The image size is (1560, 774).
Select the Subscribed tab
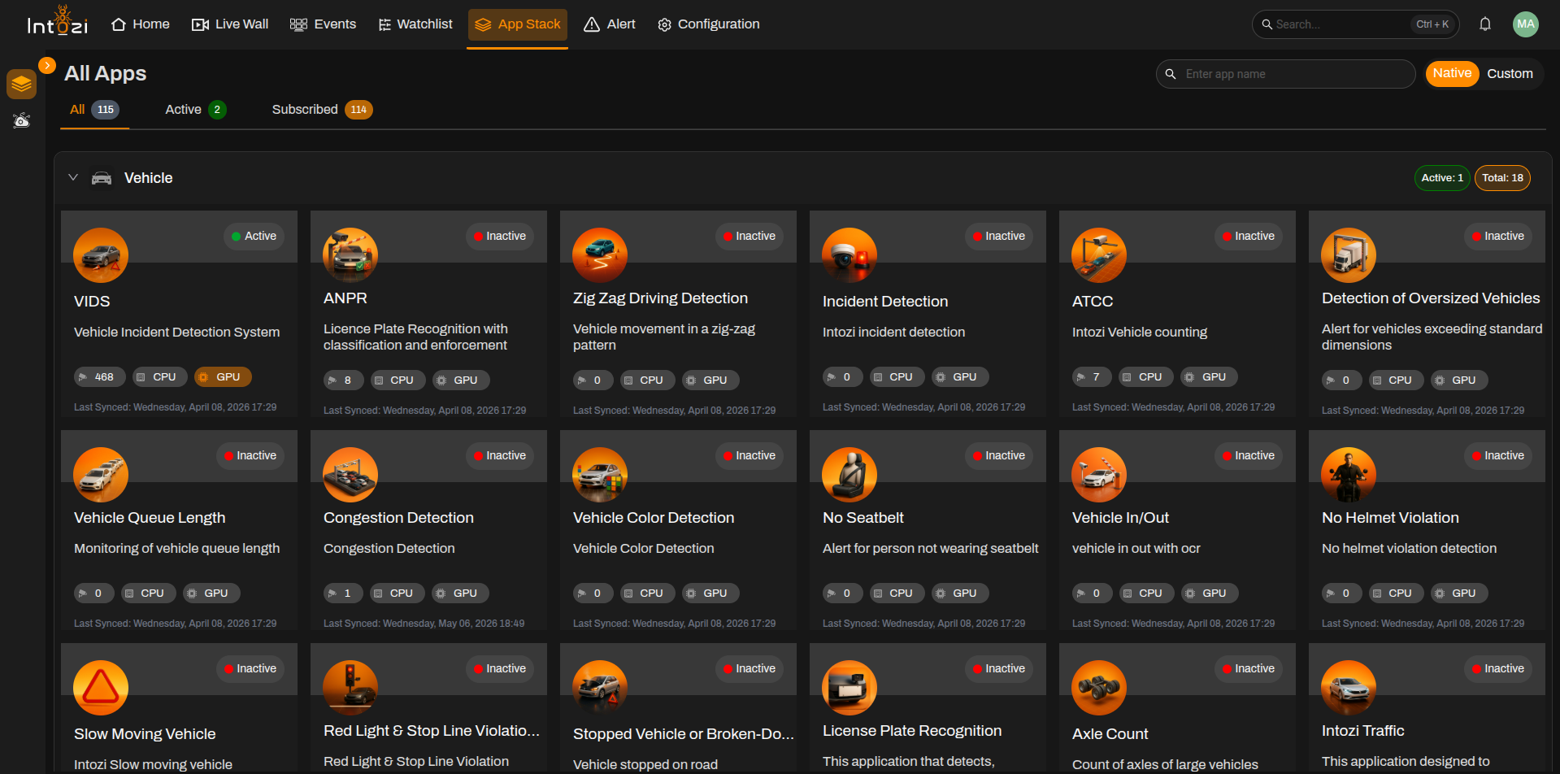pyautogui.click(x=322, y=110)
